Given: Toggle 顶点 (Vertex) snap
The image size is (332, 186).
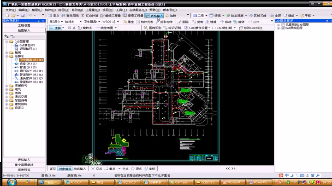Looking at the screenshot, I should click(136, 169).
